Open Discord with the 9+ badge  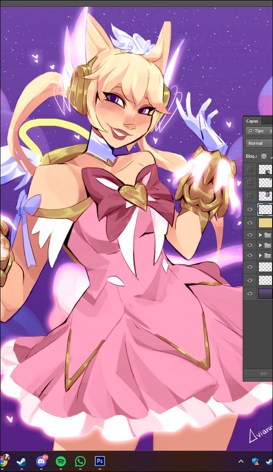41,461
